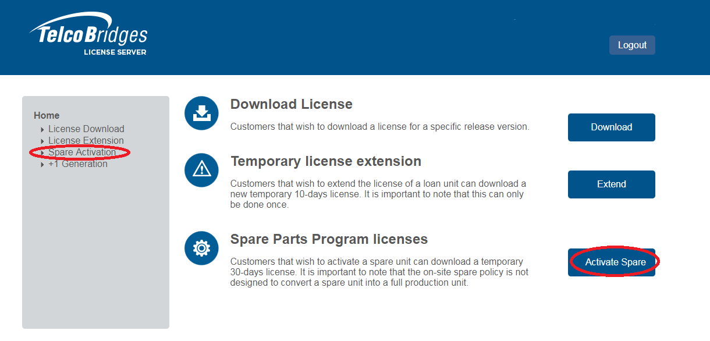Click the arrow beside License Extension

coord(42,141)
